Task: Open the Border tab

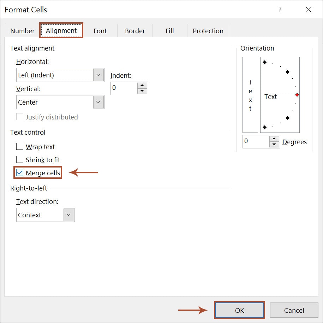Action: (x=134, y=31)
